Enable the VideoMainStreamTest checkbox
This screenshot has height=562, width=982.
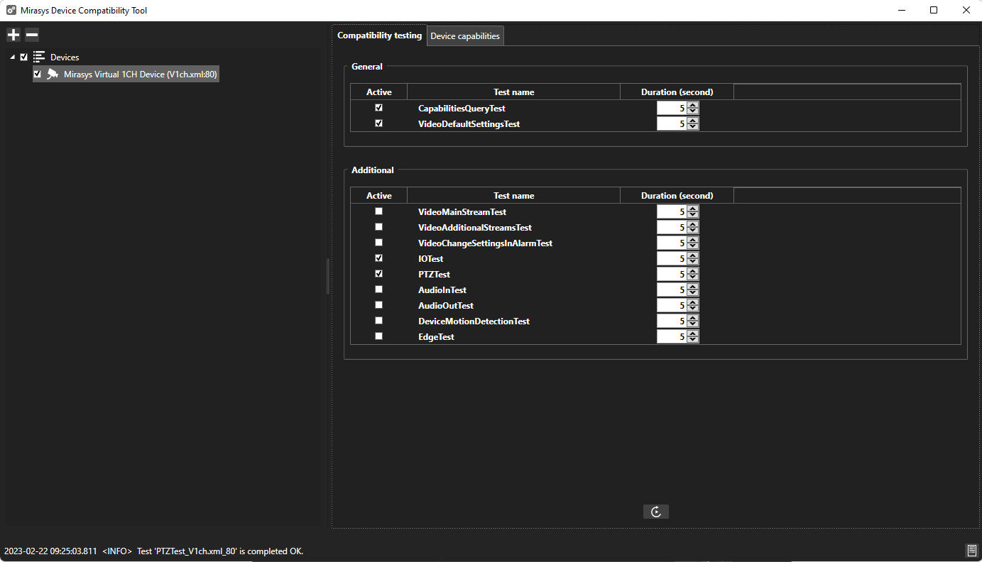pyautogui.click(x=378, y=211)
